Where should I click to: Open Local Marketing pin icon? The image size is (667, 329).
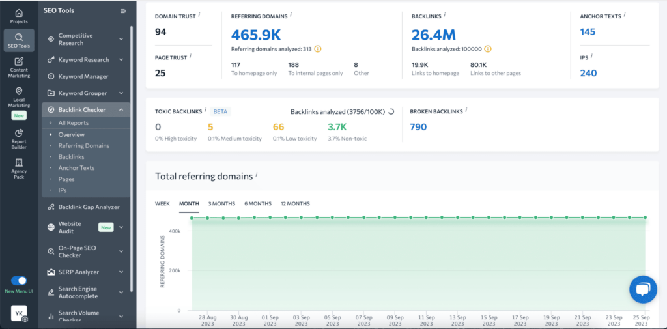click(x=19, y=91)
